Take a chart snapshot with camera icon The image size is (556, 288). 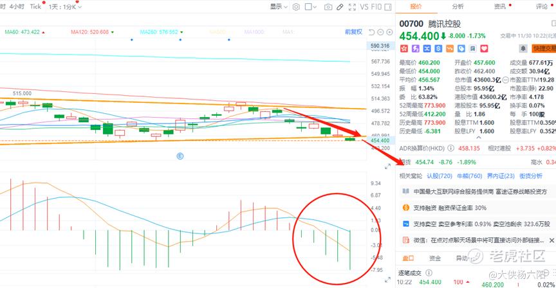pyautogui.click(x=328, y=6)
